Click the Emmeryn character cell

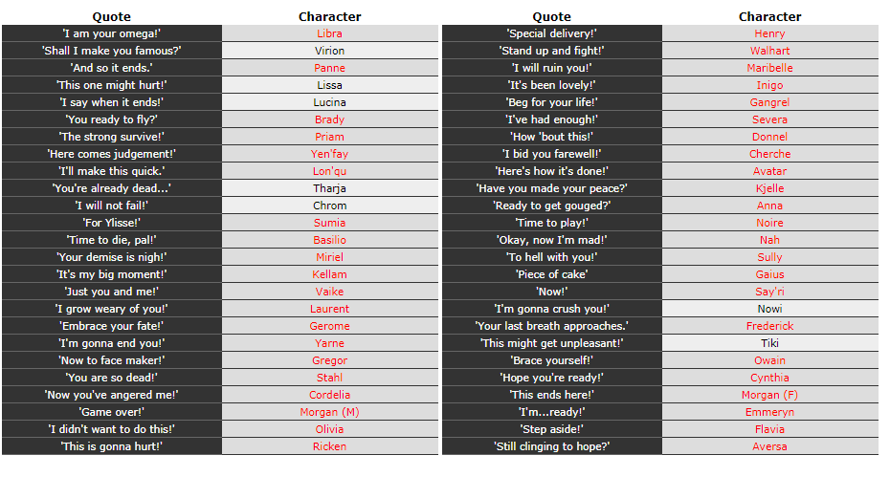pos(770,412)
